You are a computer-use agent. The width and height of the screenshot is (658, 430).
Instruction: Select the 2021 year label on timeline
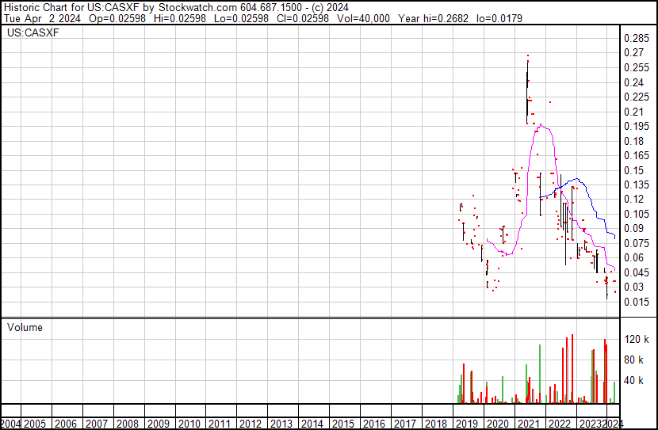click(x=528, y=424)
